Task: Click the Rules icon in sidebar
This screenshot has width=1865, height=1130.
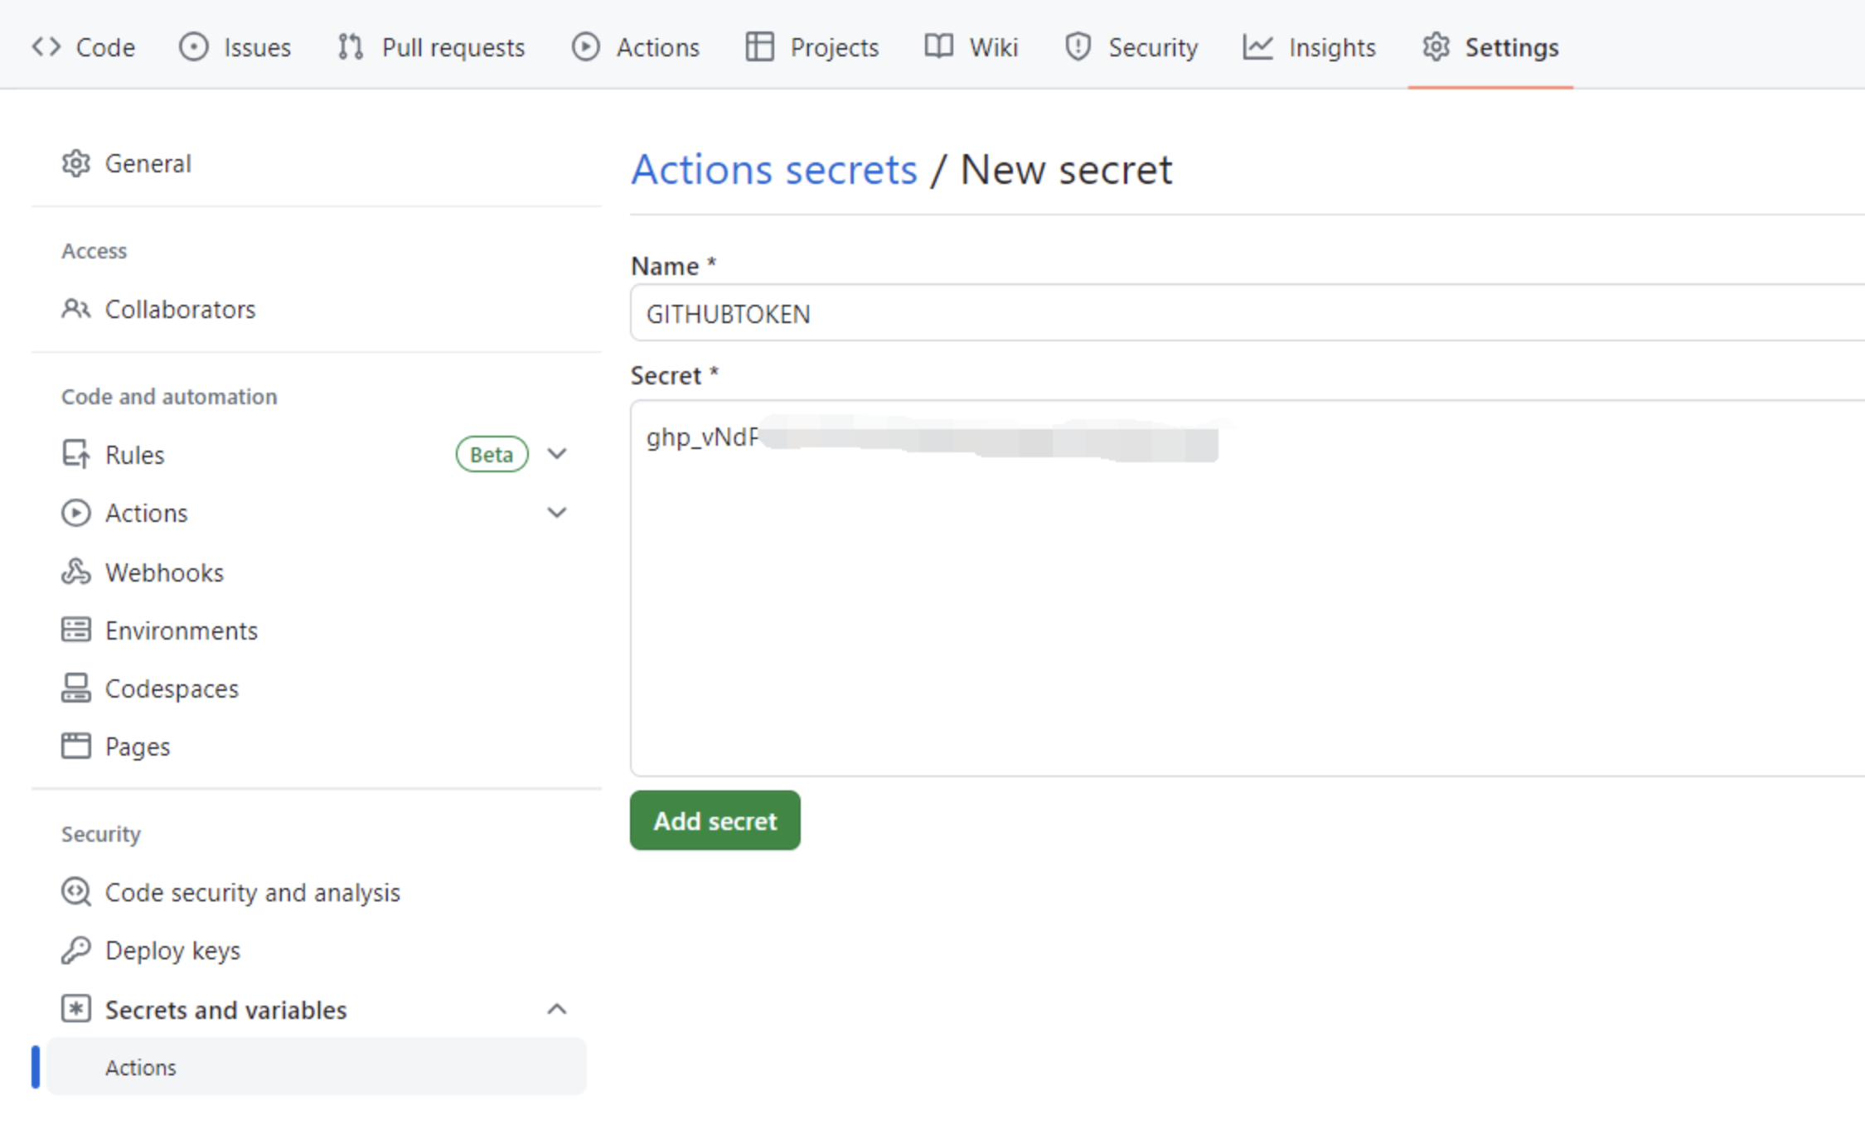Action: [x=75, y=454]
